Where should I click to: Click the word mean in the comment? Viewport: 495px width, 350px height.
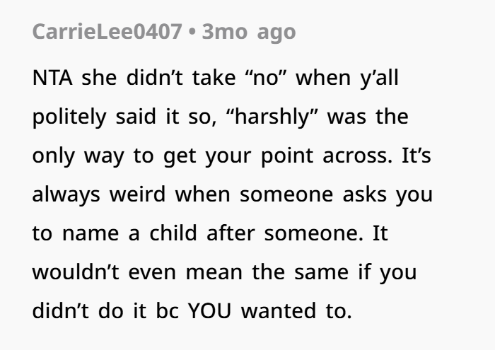click(x=214, y=272)
